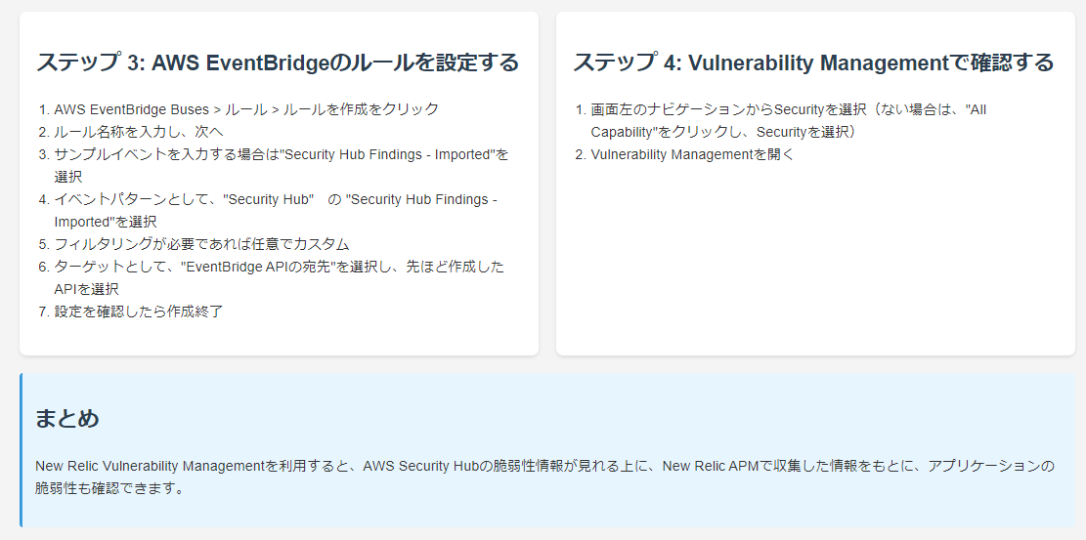Click the Step 3 AWS EventBridge heading
The width and height of the screenshot is (1086, 540).
277,62
